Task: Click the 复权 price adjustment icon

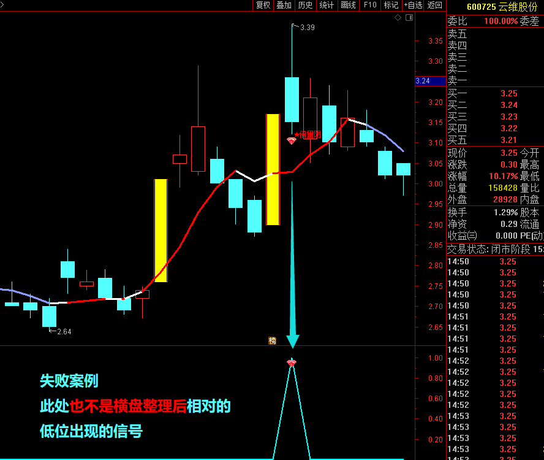Action: [x=263, y=6]
